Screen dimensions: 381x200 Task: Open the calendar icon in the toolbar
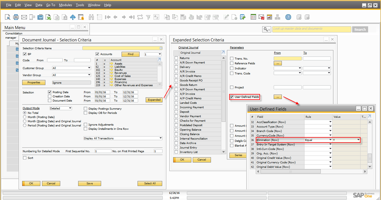[270, 17]
